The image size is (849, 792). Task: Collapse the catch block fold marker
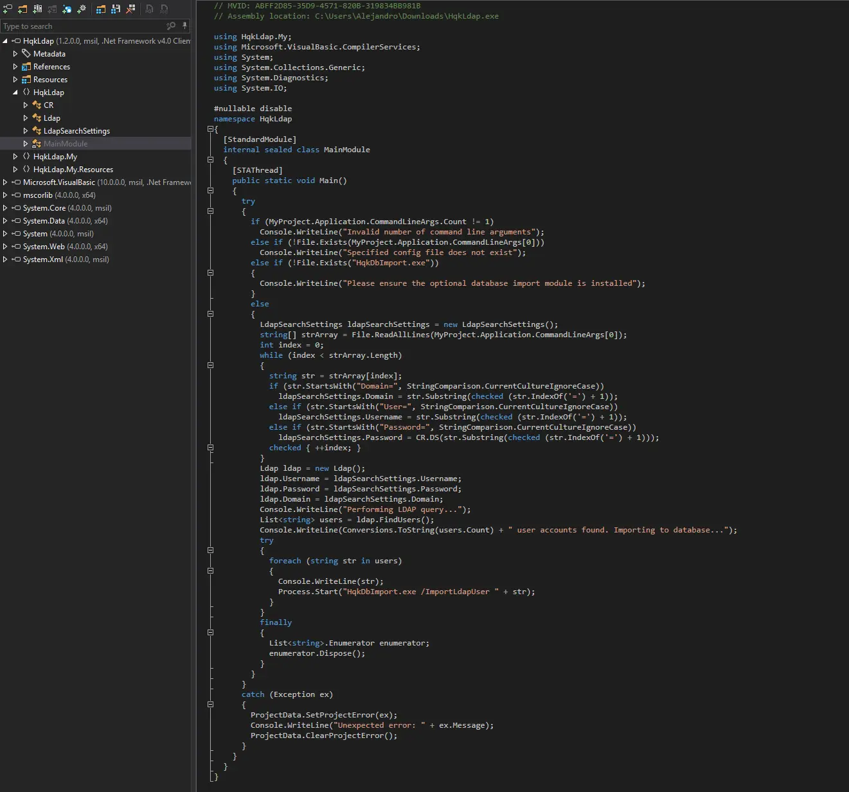(210, 705)
